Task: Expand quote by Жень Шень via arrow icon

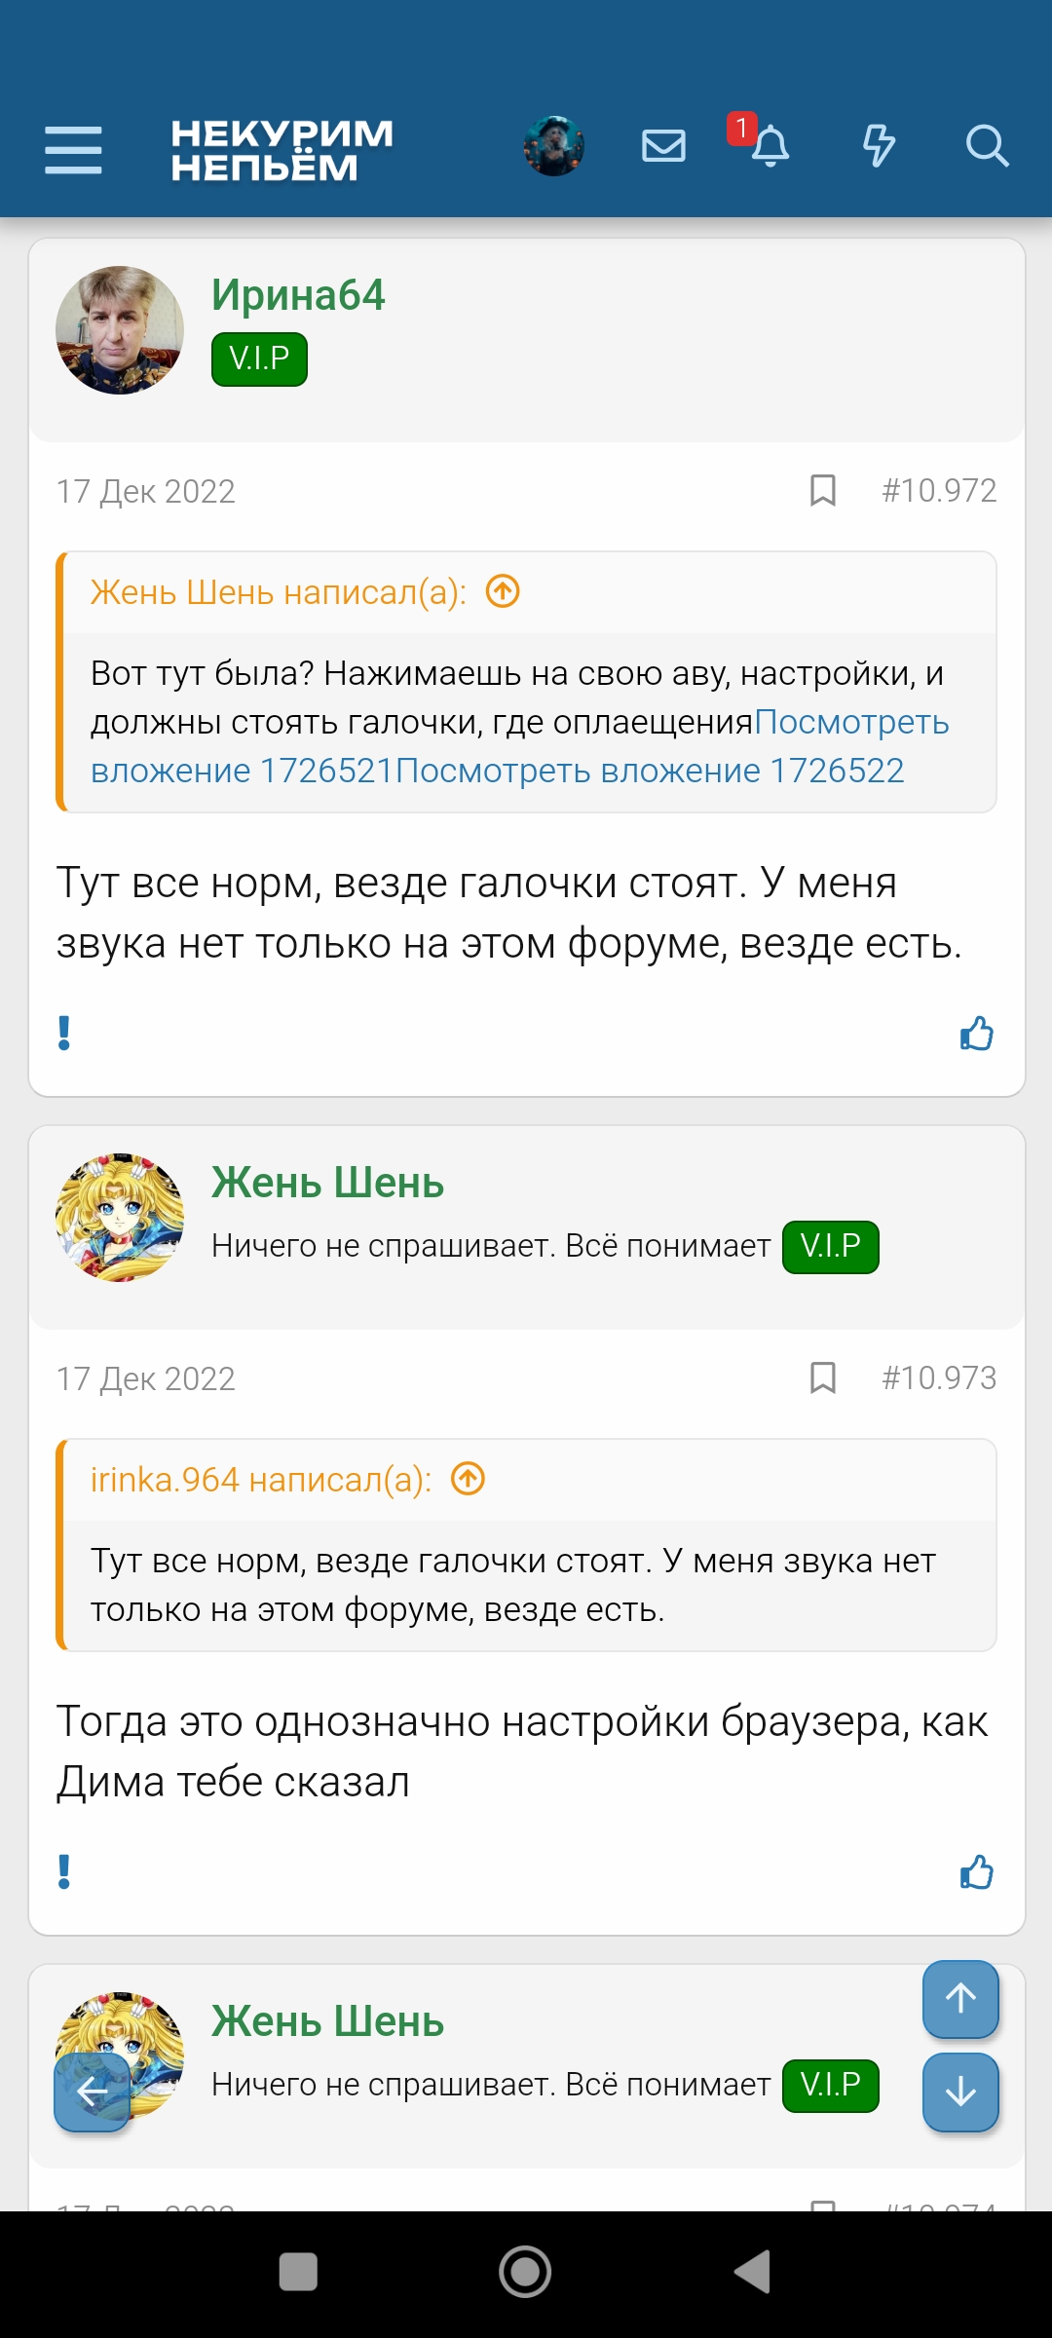Action: [x=503, y=590]
